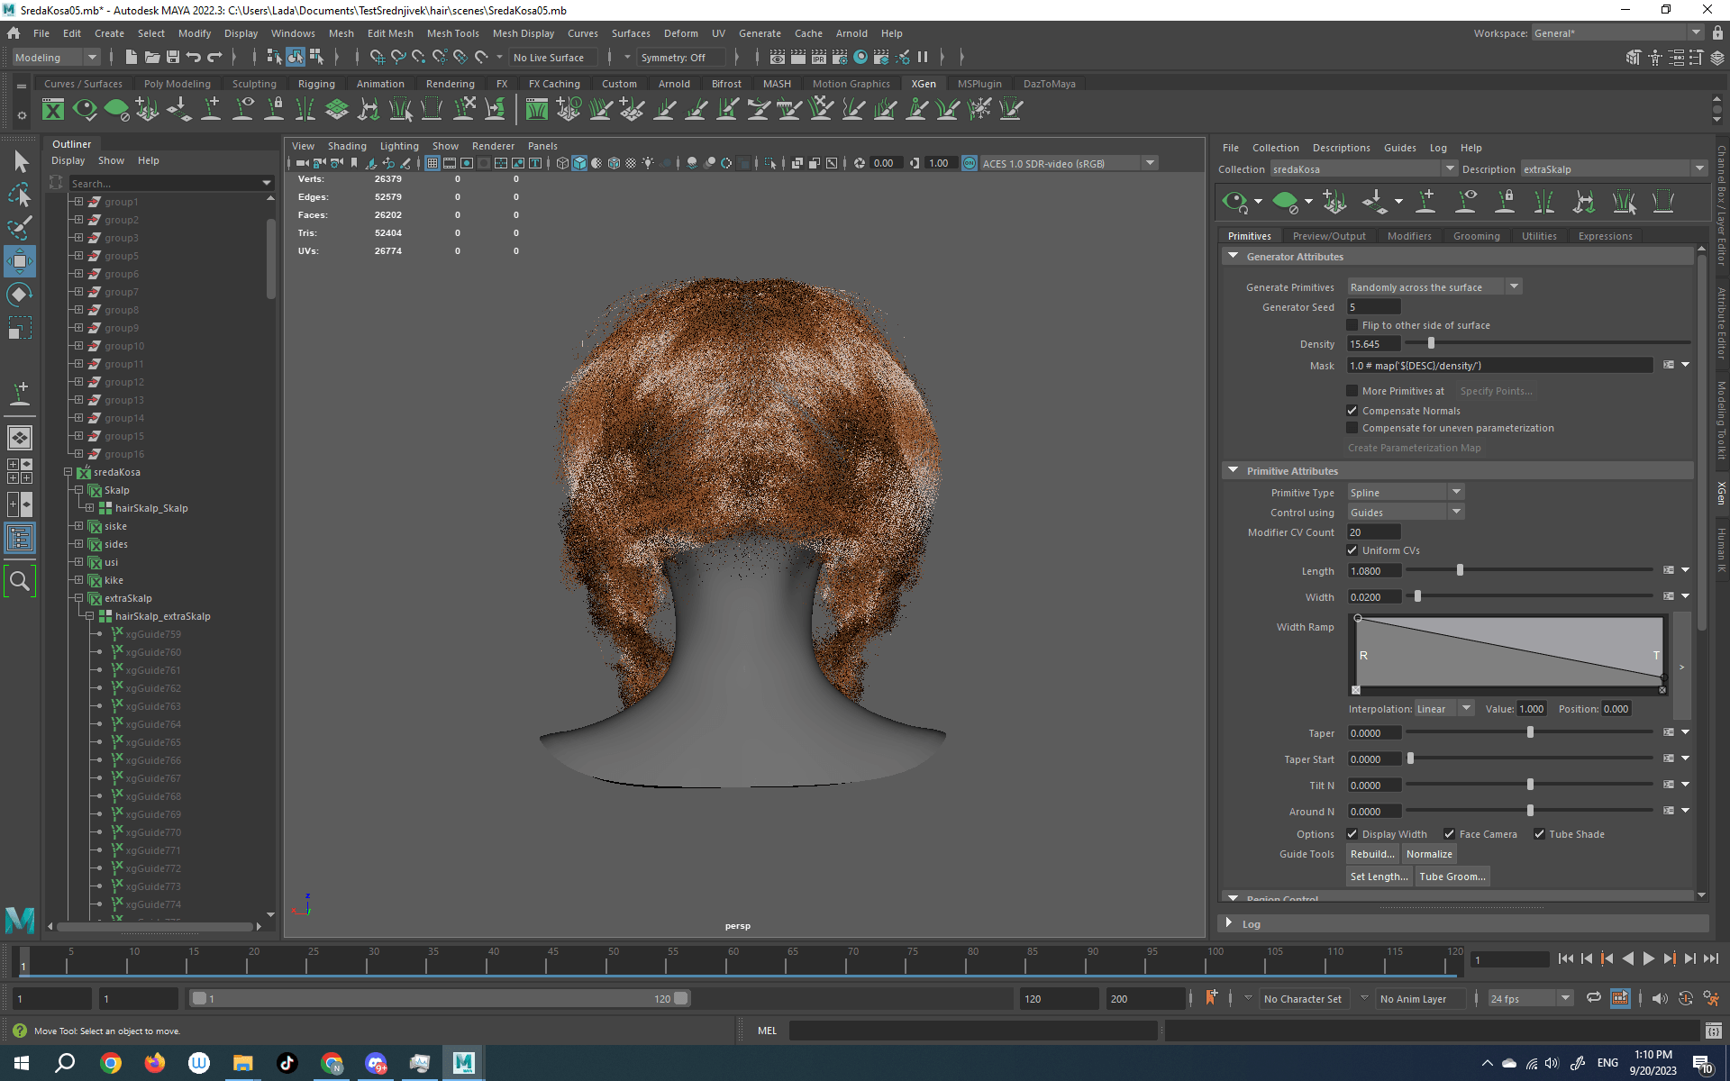Open the Mesh Tools menu
1730x1081 pixels.
click(x=452, y=33)
